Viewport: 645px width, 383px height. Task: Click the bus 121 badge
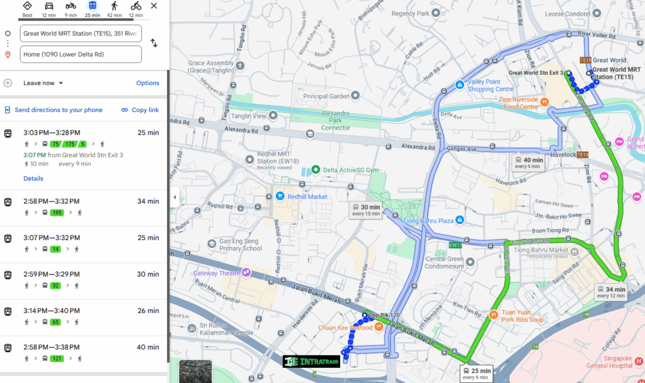[57, 358]
